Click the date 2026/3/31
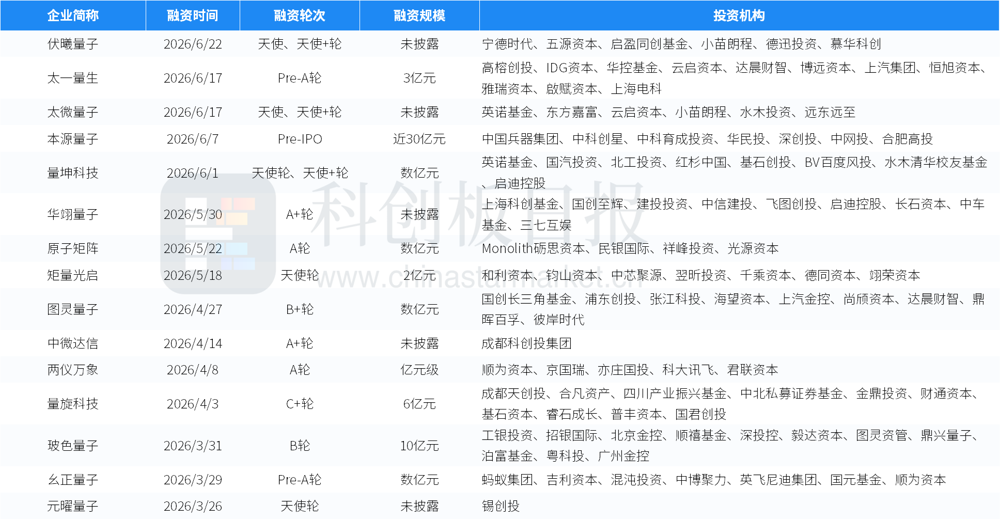This screenshot has width=1000, height=520. click(193, 446)
